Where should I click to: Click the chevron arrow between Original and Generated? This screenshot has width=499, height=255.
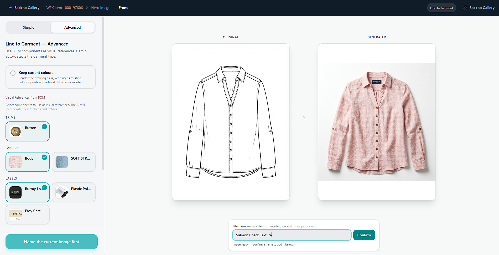pyautogui.click(x=304, y=118)
